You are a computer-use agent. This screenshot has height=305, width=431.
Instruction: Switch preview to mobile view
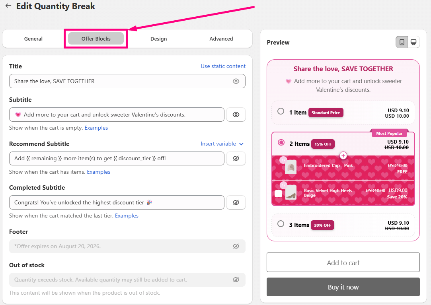pyautogui.click(x=402, y=42)
